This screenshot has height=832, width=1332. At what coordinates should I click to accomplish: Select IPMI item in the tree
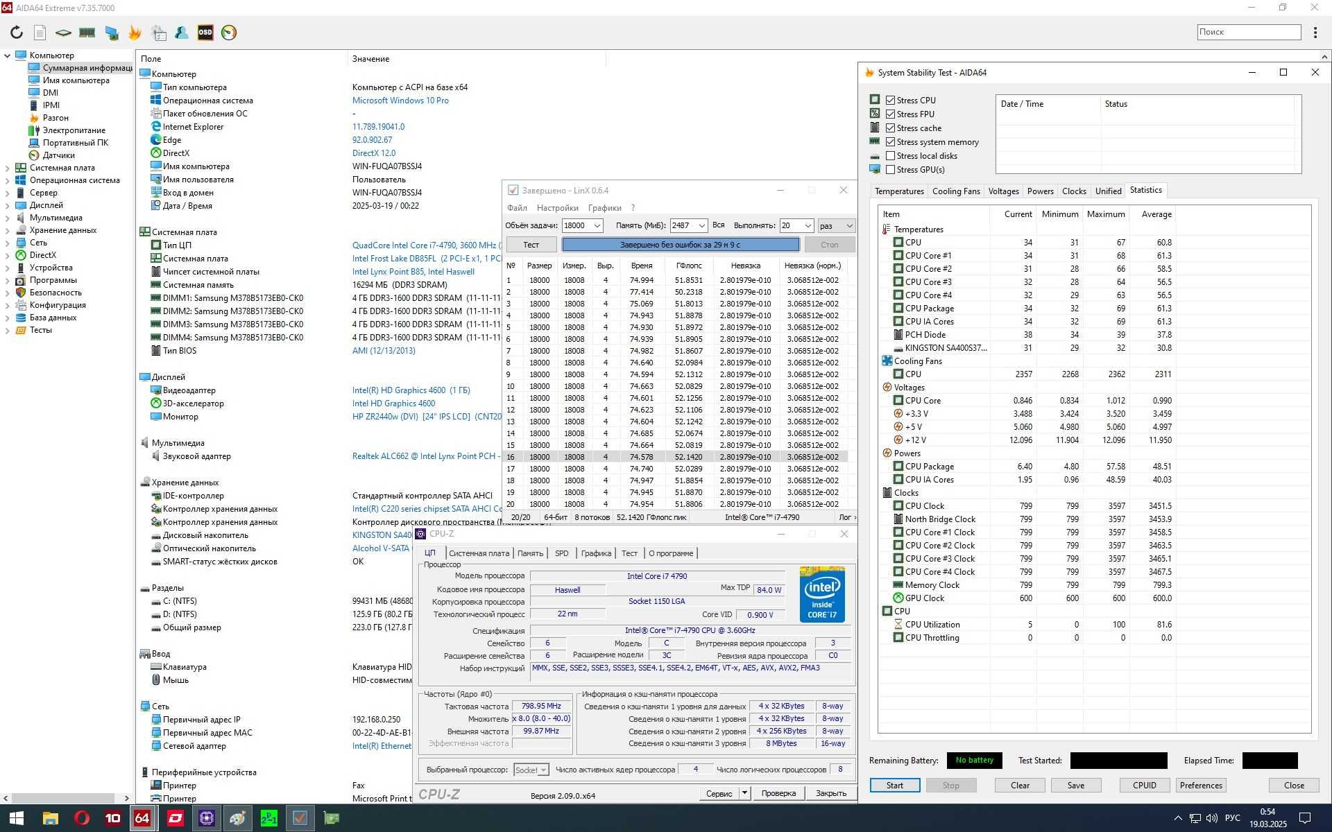click(x=51, y=105)
